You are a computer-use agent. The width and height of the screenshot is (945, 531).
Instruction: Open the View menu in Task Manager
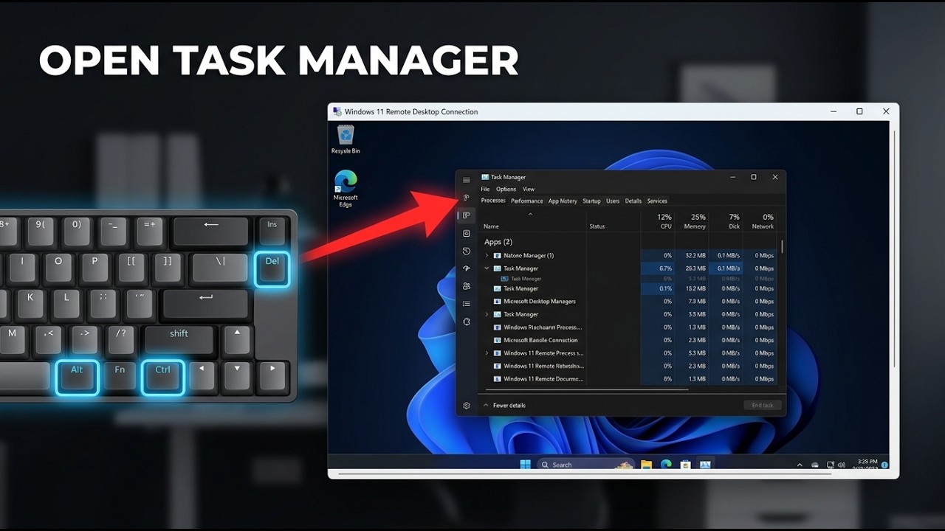529,190
